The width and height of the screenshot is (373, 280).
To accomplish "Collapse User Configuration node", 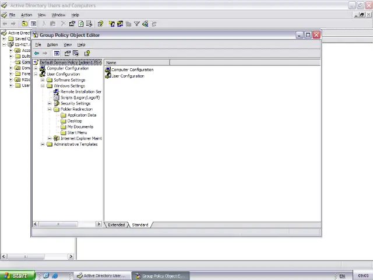I will [36, 74].
